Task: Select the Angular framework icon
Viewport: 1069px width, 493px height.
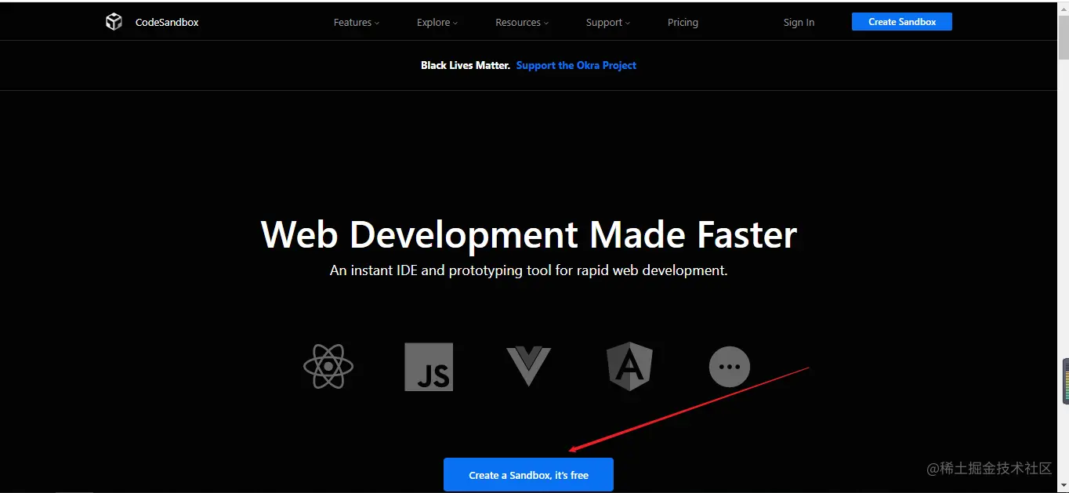Action: coord(629,366)
